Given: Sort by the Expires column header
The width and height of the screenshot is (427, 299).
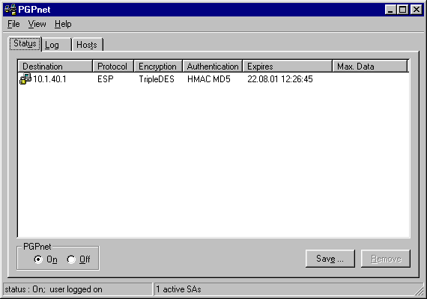Looking at the screenshot, I should 288,66.
